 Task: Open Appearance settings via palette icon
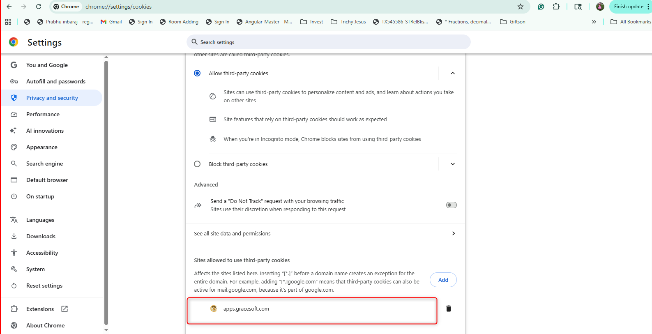(14, 147)
